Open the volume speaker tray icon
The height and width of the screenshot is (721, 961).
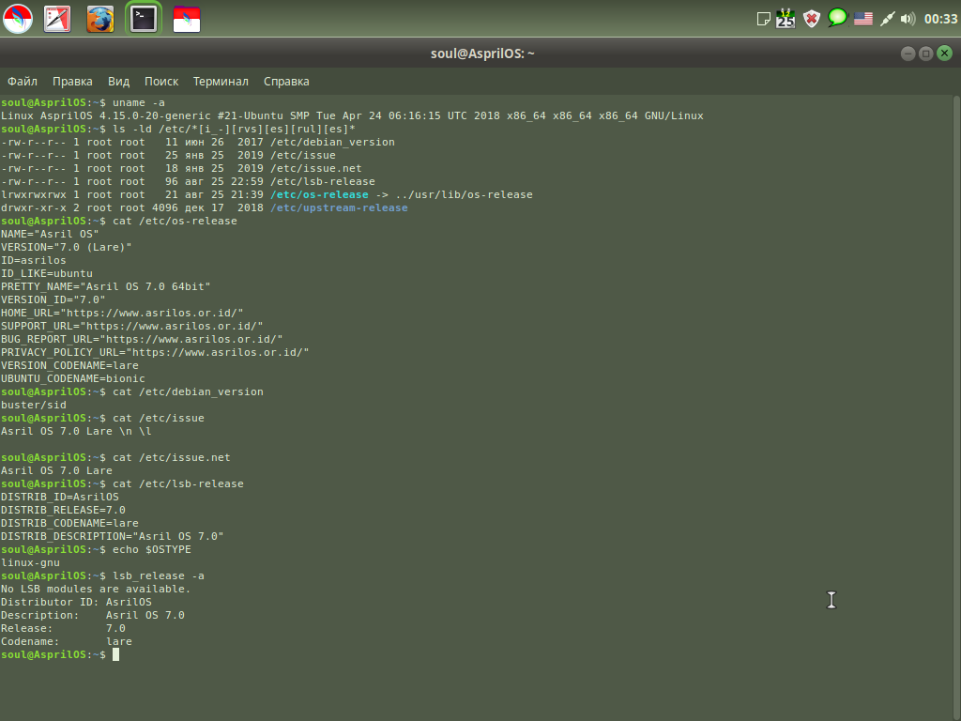(x=908, y=19)
